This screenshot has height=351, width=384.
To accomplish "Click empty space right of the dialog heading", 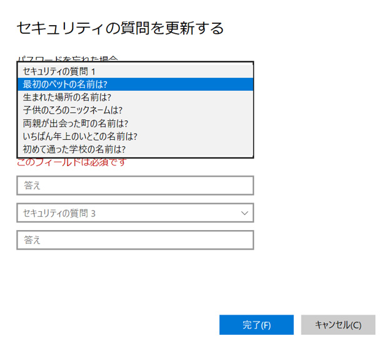I will [x=300, y=28].
